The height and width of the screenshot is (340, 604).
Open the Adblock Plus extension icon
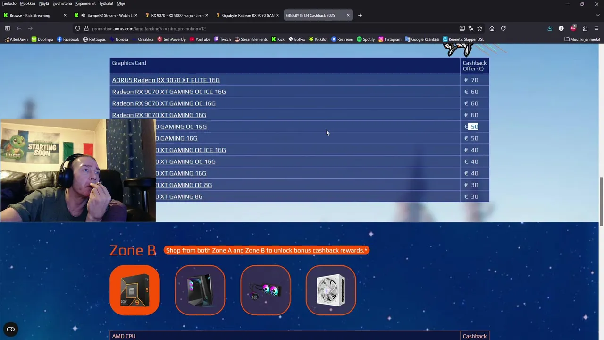(x=573, y=28)
